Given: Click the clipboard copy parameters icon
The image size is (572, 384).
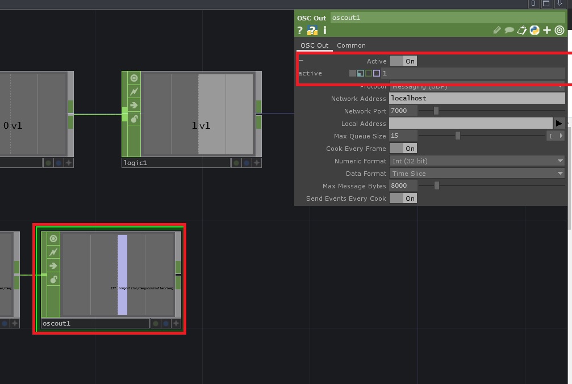Looking at the screenshot, I should (x=522, y=30).
